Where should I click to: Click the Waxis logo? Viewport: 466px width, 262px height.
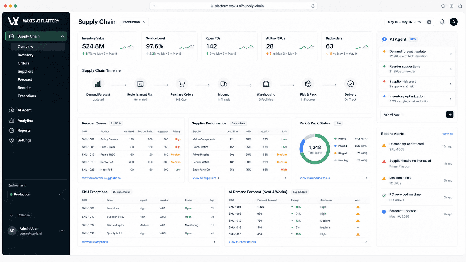13,21
